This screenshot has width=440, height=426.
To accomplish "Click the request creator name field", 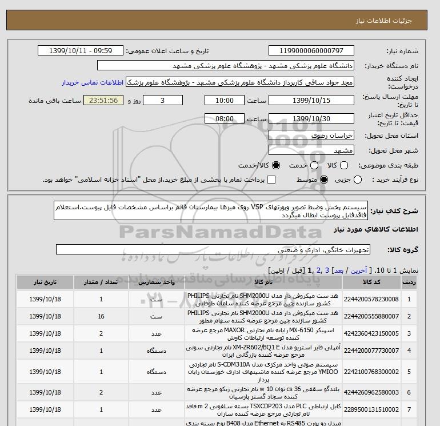I will [240, 82].
